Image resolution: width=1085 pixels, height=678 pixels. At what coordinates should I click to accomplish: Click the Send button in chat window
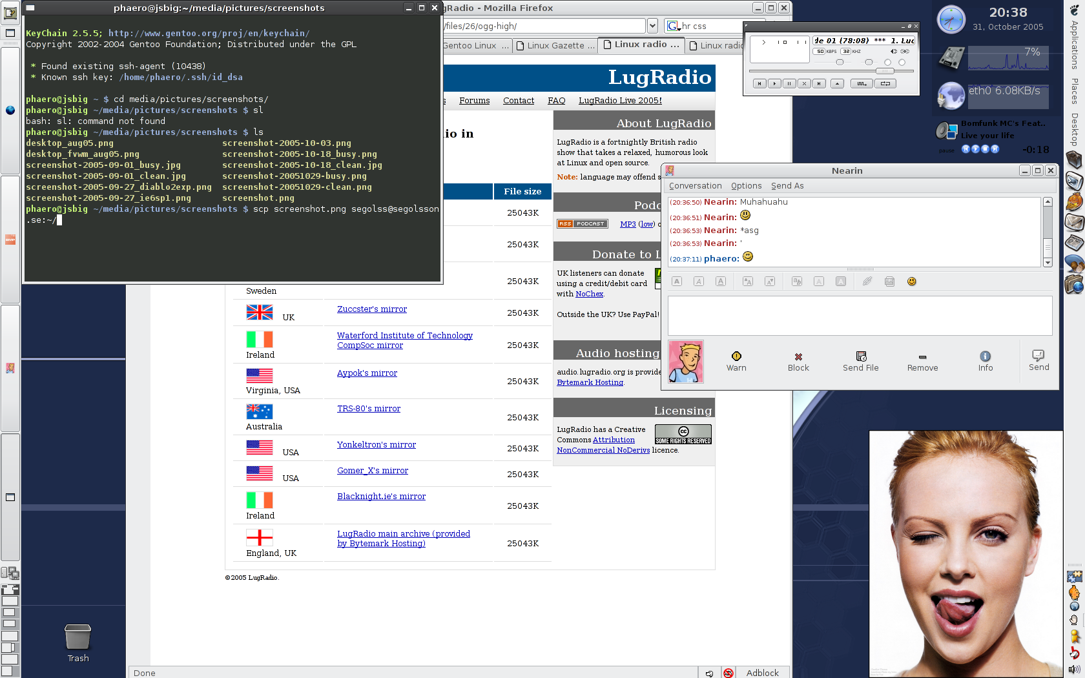pyautogui.click(x=1038, y=361)
